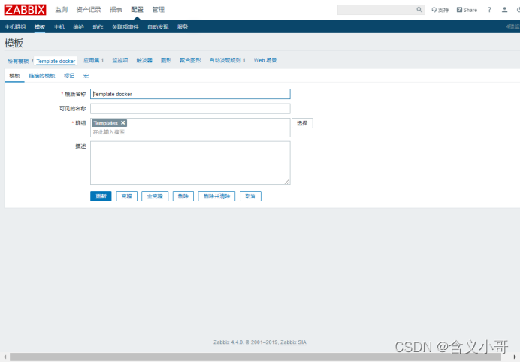
Task: Click the 选择 group select button
Action: (x=302, y=123)
